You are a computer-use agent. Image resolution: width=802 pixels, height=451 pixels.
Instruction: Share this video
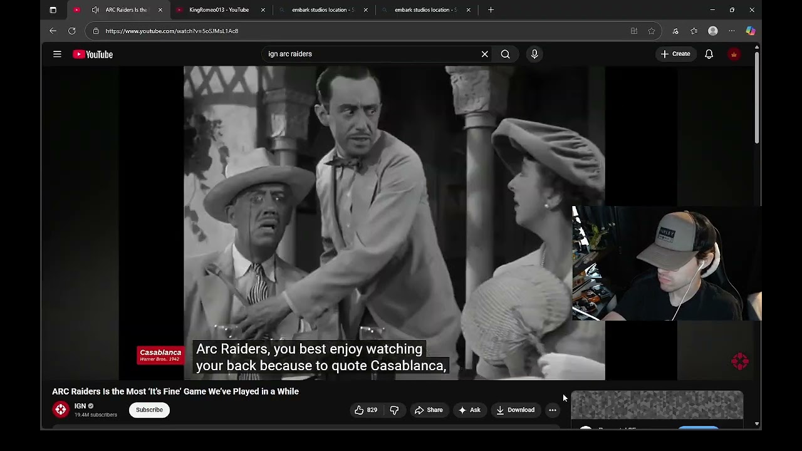(x=429, y=410)
